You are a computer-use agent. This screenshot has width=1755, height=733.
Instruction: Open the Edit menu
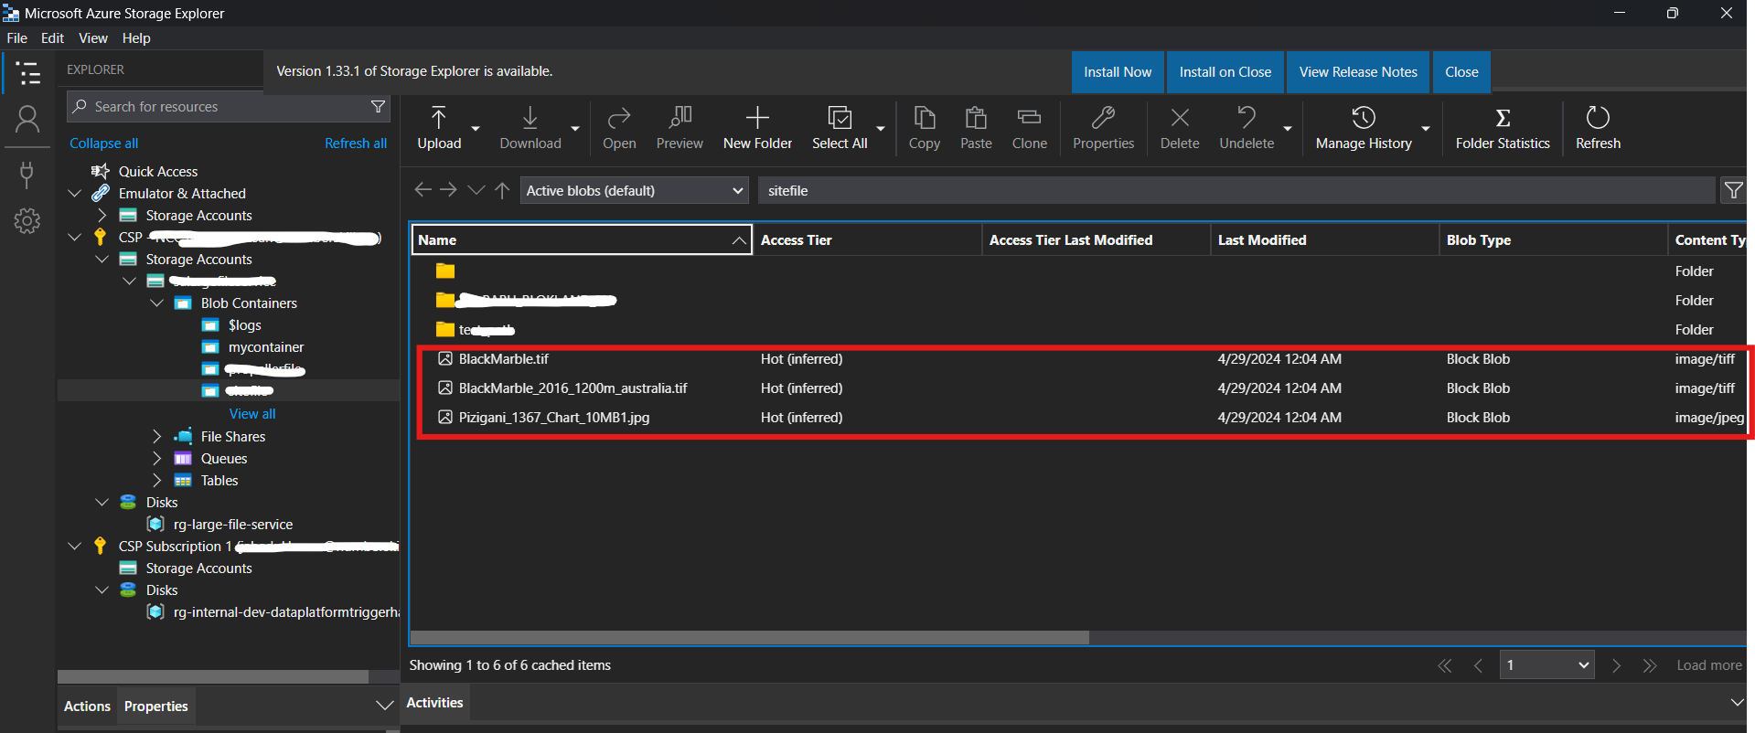point(52,37)
